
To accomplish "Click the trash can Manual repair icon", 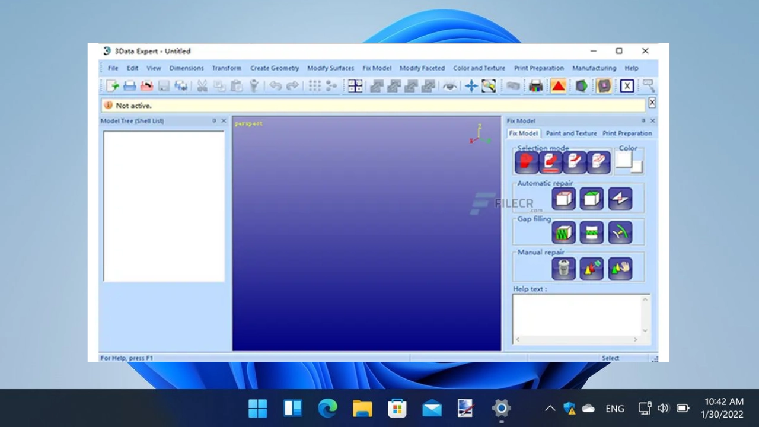I will [564, 268].
